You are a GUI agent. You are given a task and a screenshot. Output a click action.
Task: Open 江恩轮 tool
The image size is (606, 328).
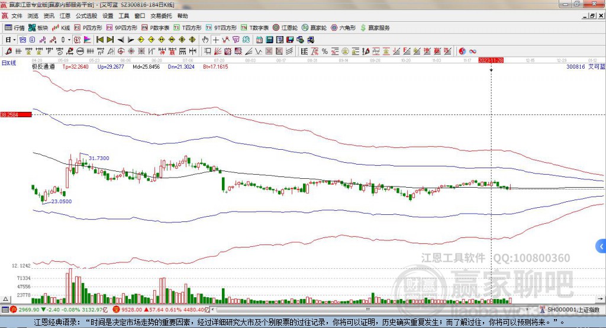point(285,28)
